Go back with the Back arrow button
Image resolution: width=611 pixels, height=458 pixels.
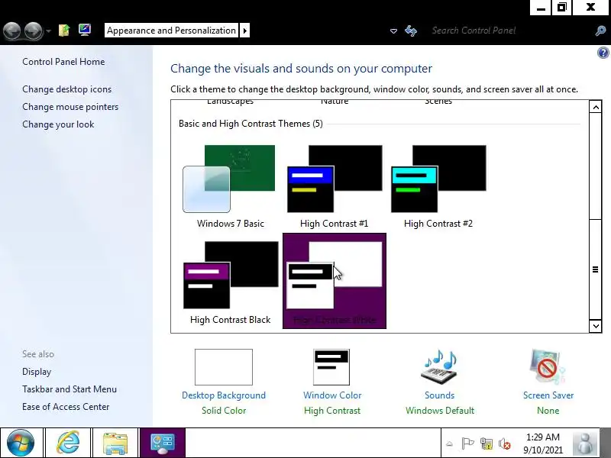coord(11,31)
